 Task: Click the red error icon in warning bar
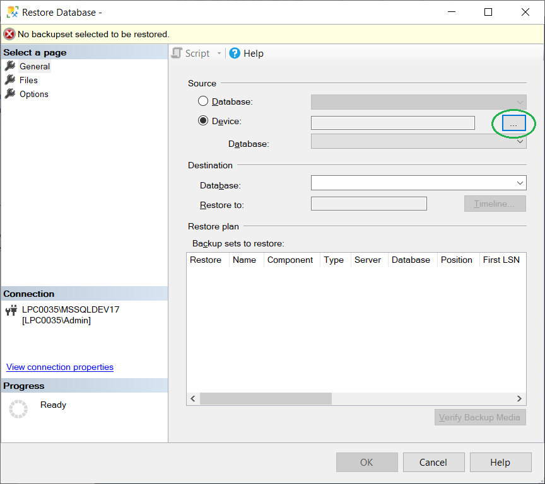tap(9, 34)
